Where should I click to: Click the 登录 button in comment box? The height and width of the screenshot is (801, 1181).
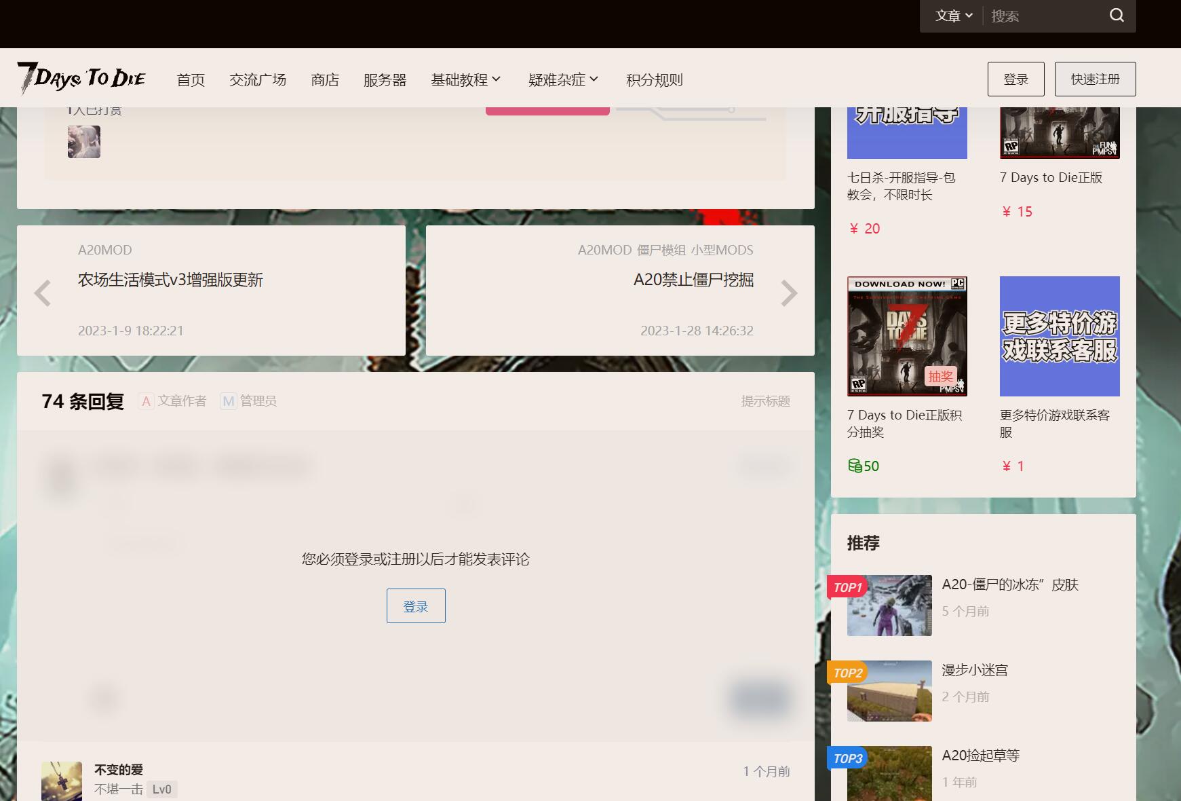416,606
